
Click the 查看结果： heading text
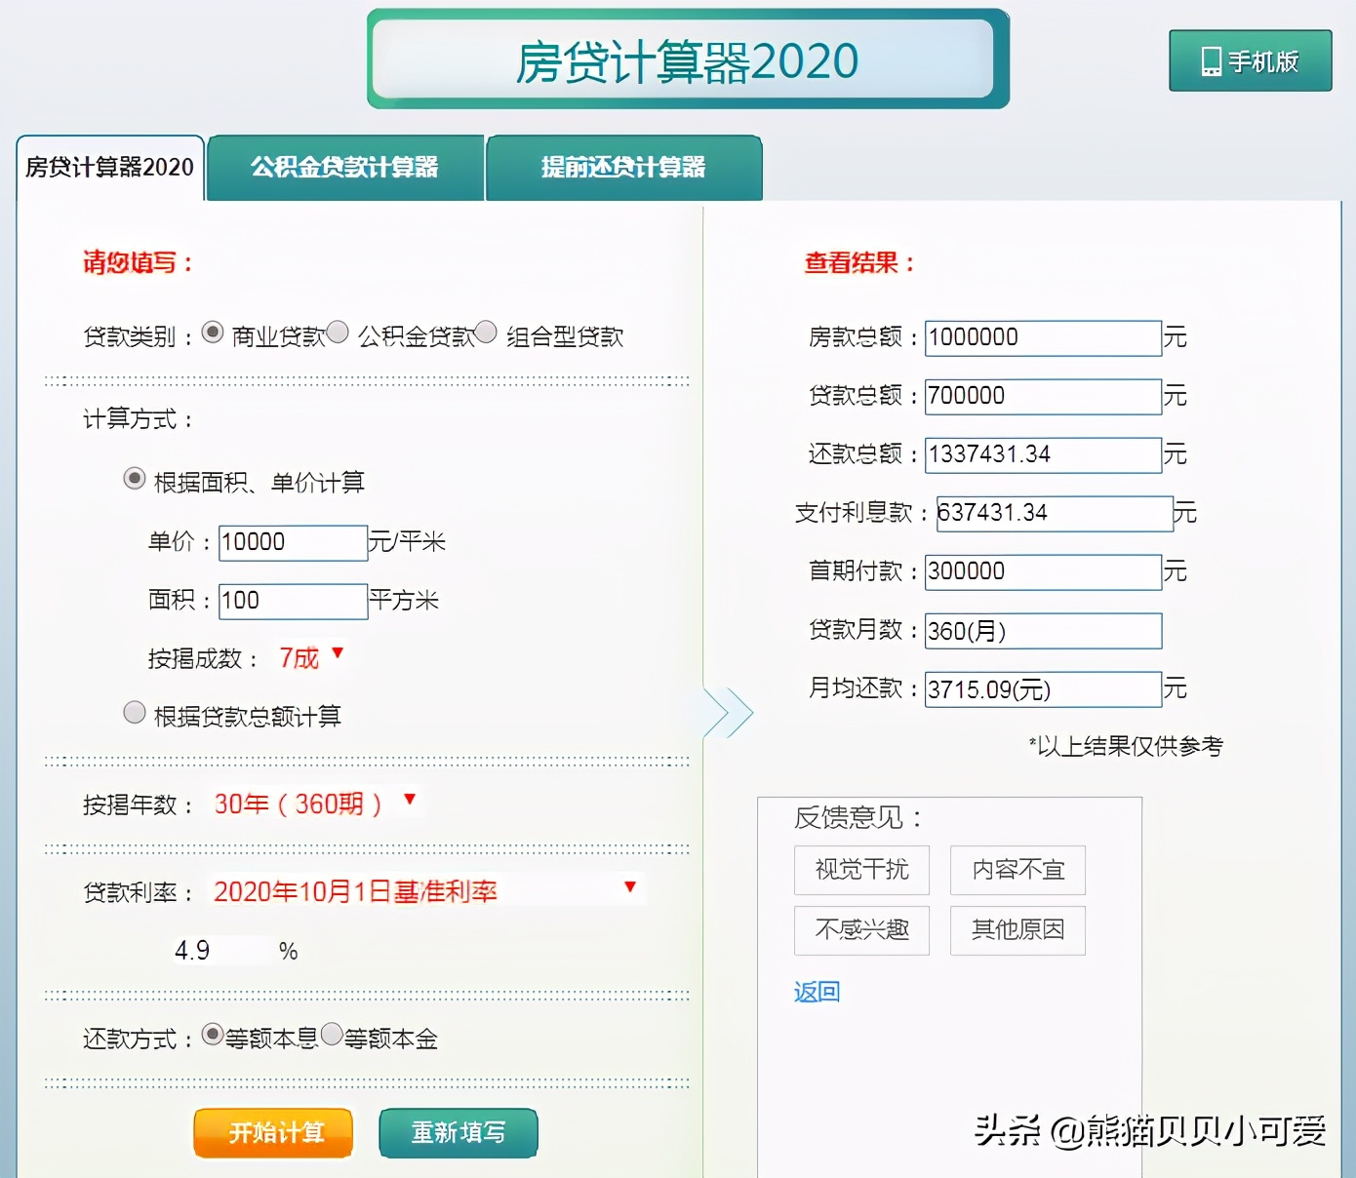click(x=858, y=262)
